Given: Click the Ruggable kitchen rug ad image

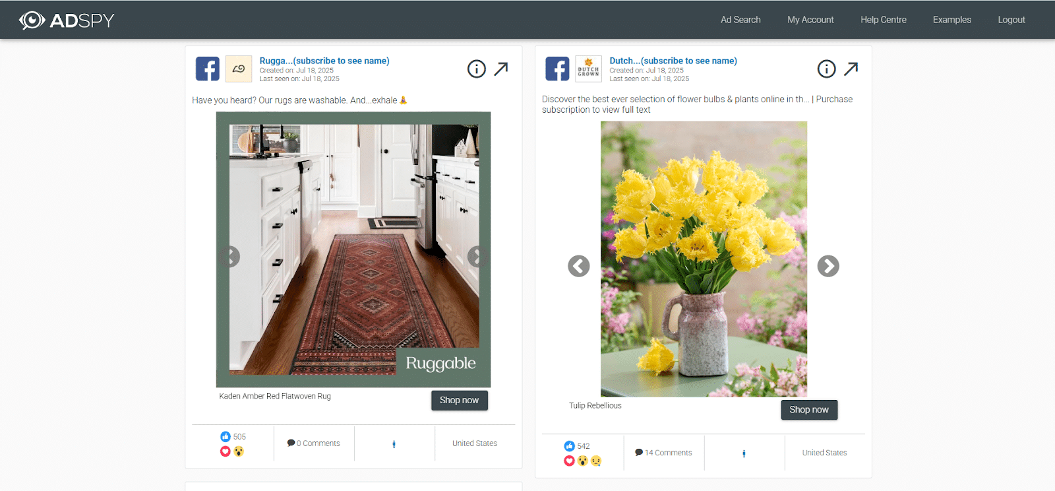Looking at the screenshot, I should 353,249.
